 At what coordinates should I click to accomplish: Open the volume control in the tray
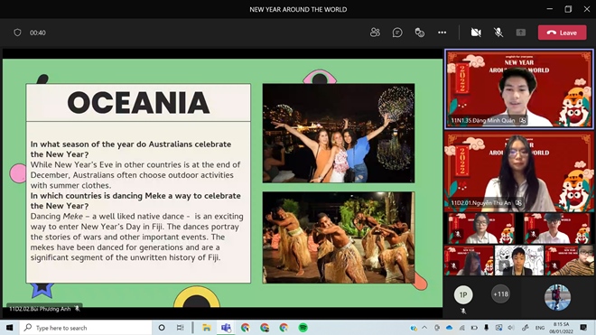pos(511,328)
